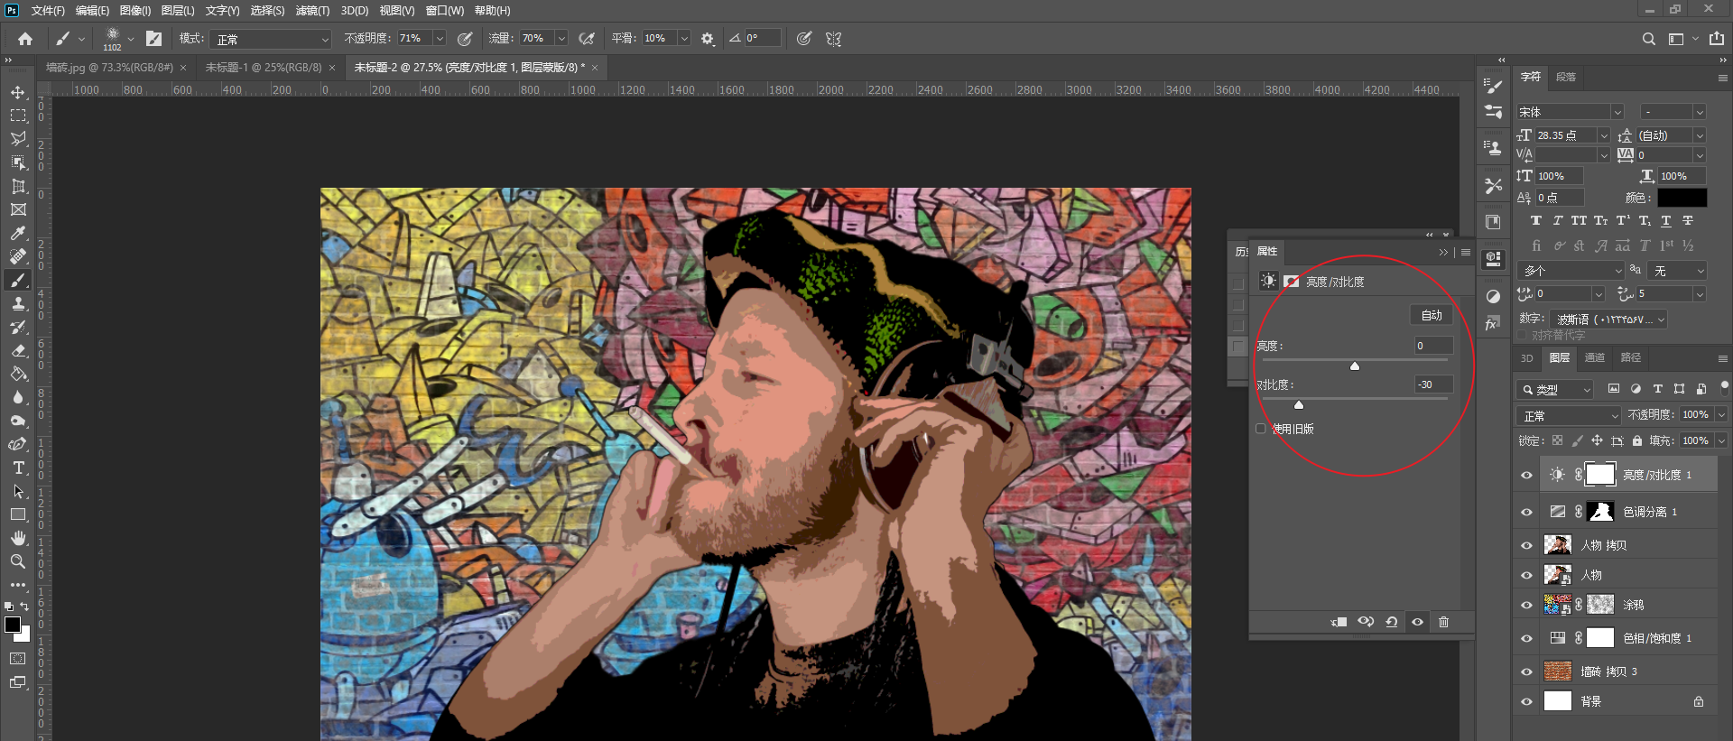
Task: Hide the 墙砖 拷贝 3 layer
Action: [x=1527, y=672]
